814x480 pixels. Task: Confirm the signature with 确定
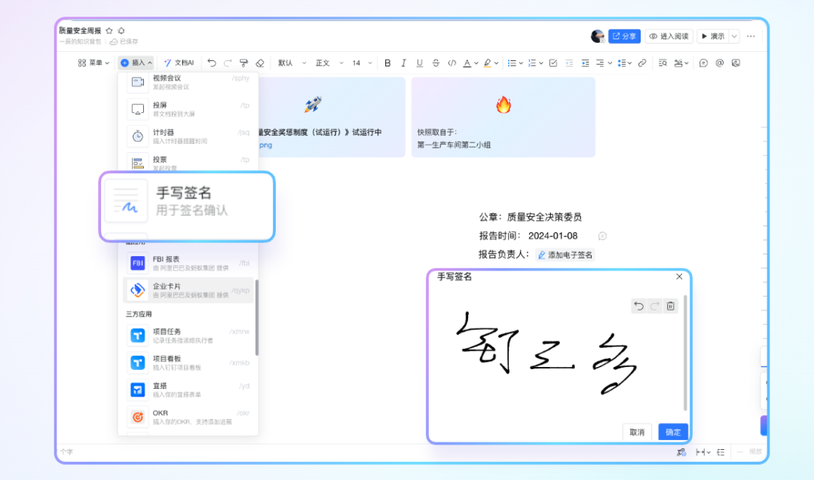click(x=673, y=432)
